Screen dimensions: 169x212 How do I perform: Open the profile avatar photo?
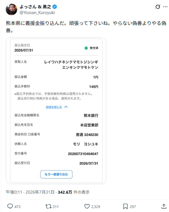[11, 9]
